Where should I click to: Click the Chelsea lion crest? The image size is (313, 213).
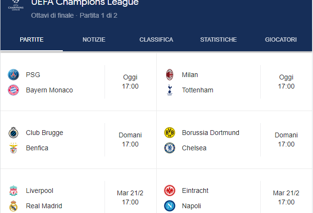click(x=170, y=148)
